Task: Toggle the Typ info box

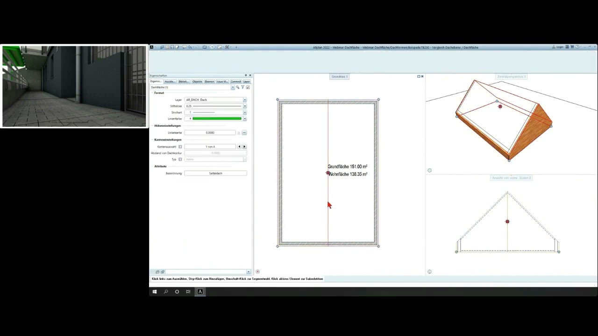Action: point(180,159)
